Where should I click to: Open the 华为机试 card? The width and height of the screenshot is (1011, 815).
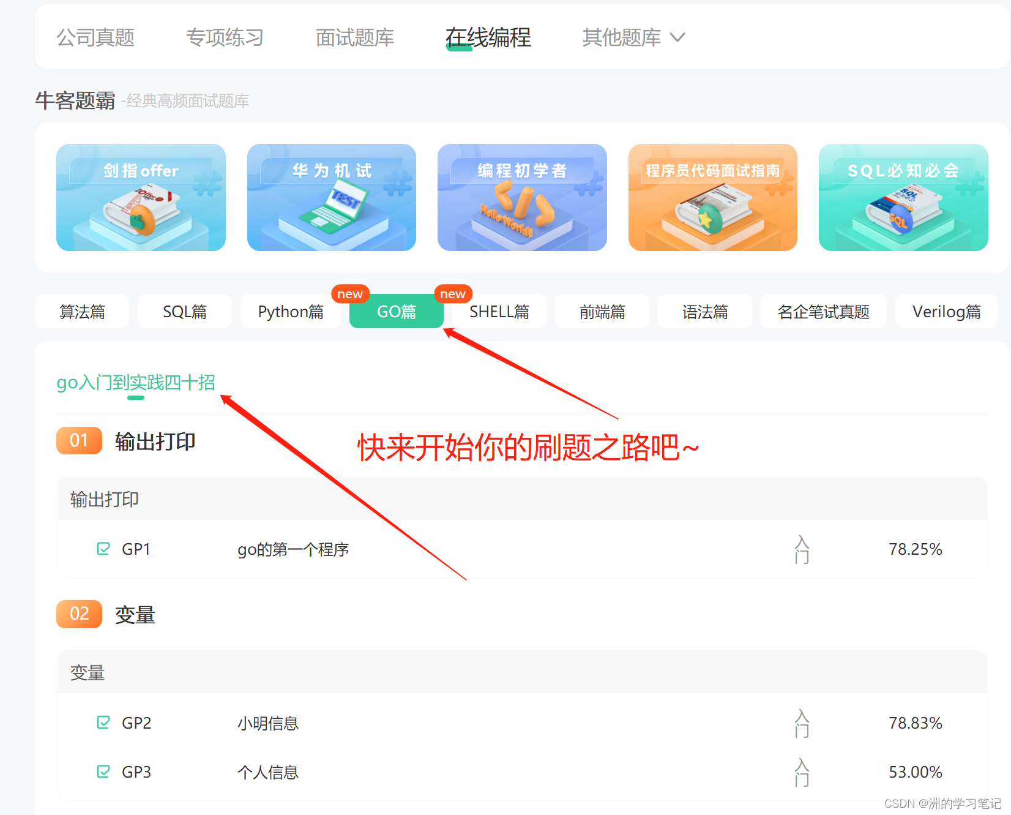(x=332, y=197)
